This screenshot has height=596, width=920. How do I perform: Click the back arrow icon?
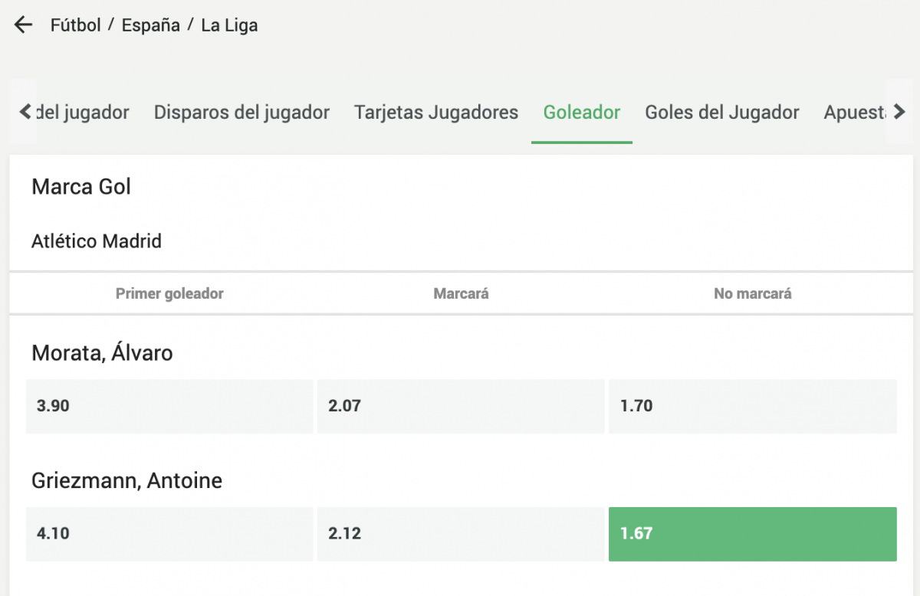point(24,25)
